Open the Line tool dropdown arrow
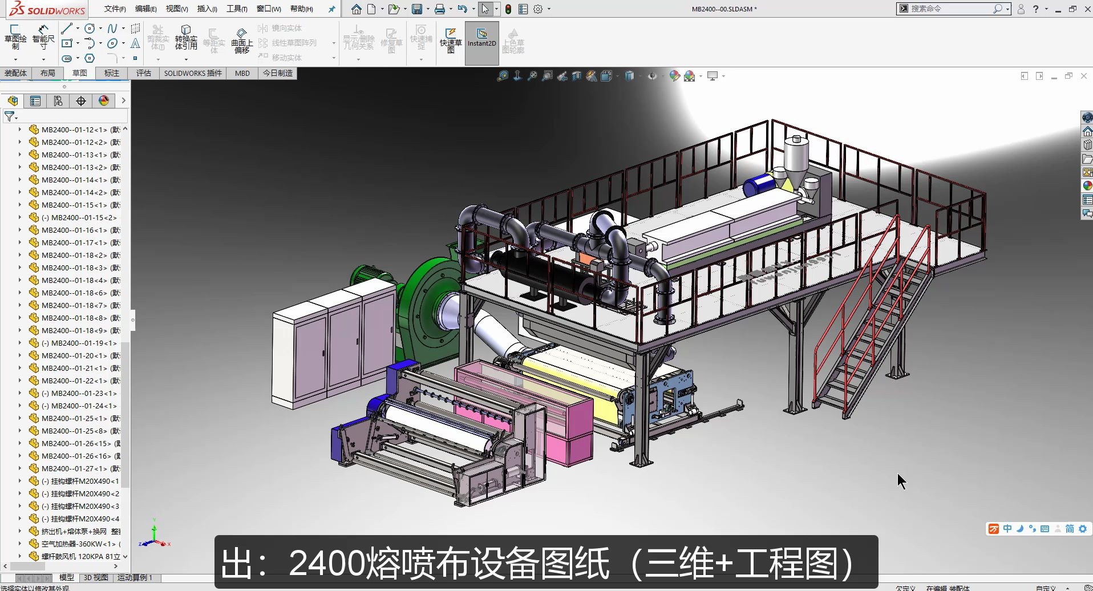1093x591 pixels. [x=78, y=29]
